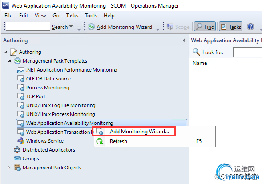Click the Process Monitoring template icon

(x=21, y=88)
